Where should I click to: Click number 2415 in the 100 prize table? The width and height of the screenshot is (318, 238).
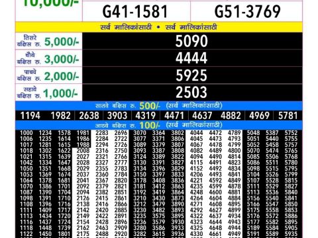(x=102, y=198)
